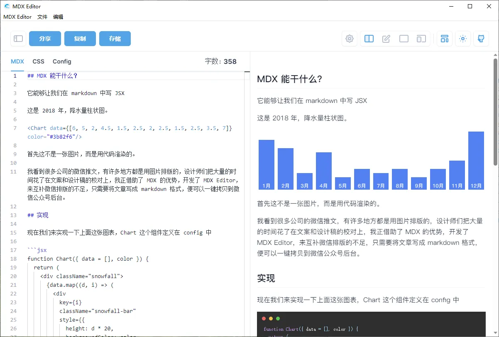
Task: Click the ```jsx code fence line
Action: pyautogui.click(x=37, y=250)
